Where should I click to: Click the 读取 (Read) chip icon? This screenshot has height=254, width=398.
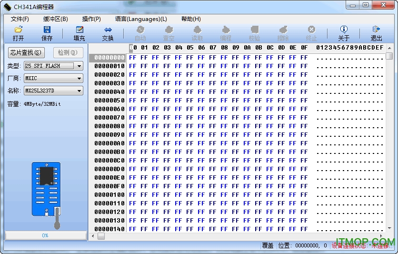point(197,30)
